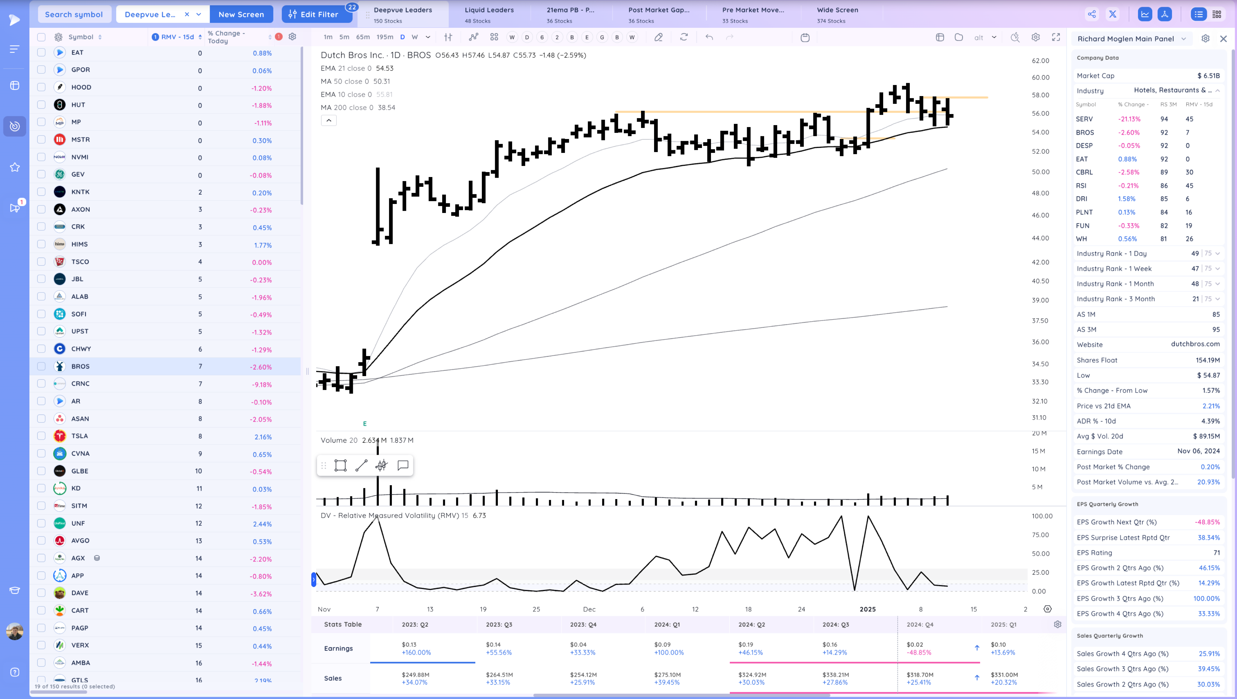Toggle list layout view icon
Image resolution: width=1237 pixels, height=699 pixels.
(1199, 15)
